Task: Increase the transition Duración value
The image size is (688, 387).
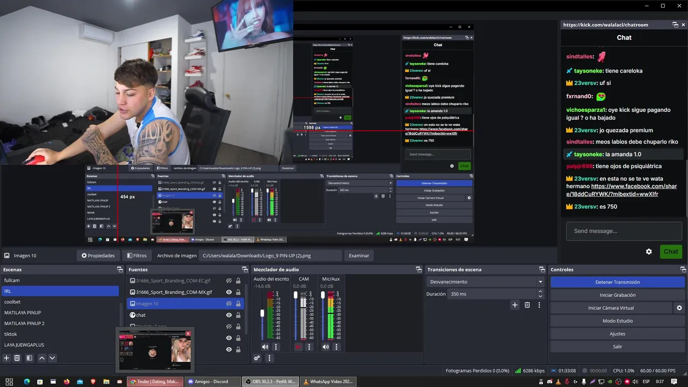Action: pos(540,291)
